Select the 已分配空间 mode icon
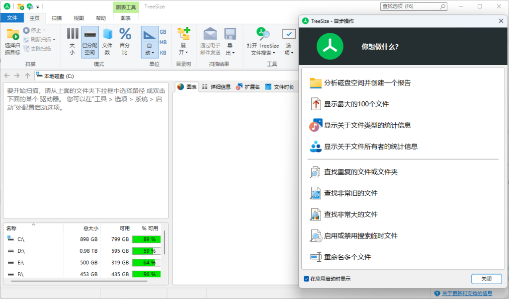 pos(90,35)
